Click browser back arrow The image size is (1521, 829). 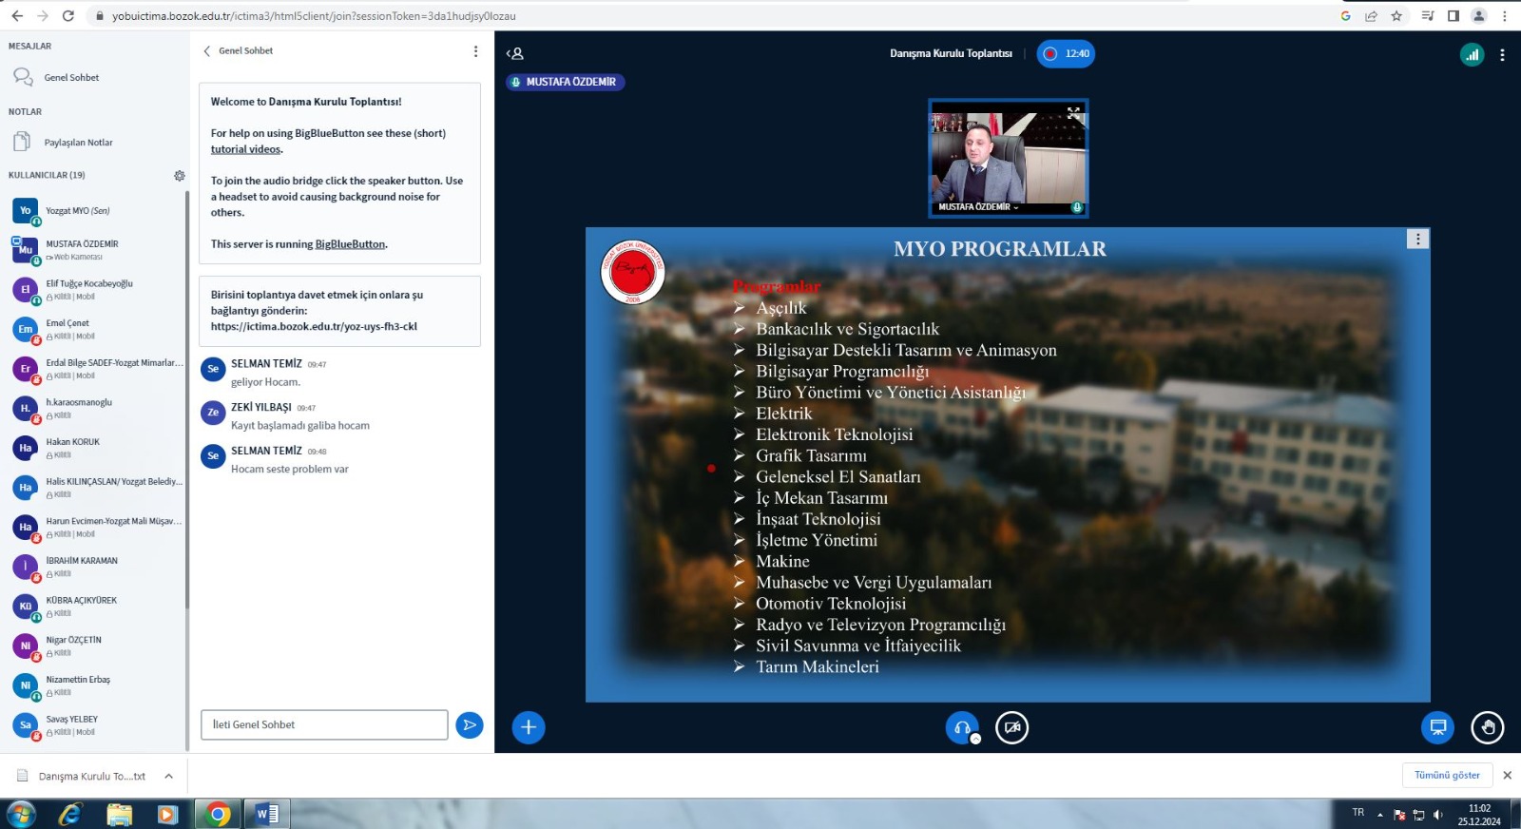coord(17,16)
